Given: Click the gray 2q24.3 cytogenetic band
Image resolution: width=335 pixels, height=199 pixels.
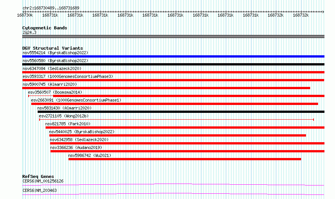Looking at the screenshot, I should click(x=173, y=36).
